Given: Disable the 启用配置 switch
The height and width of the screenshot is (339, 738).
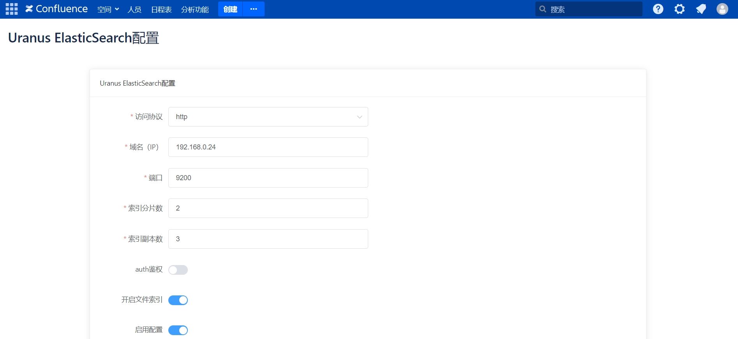Looking at the screenshot, I should tap(178, 330).
